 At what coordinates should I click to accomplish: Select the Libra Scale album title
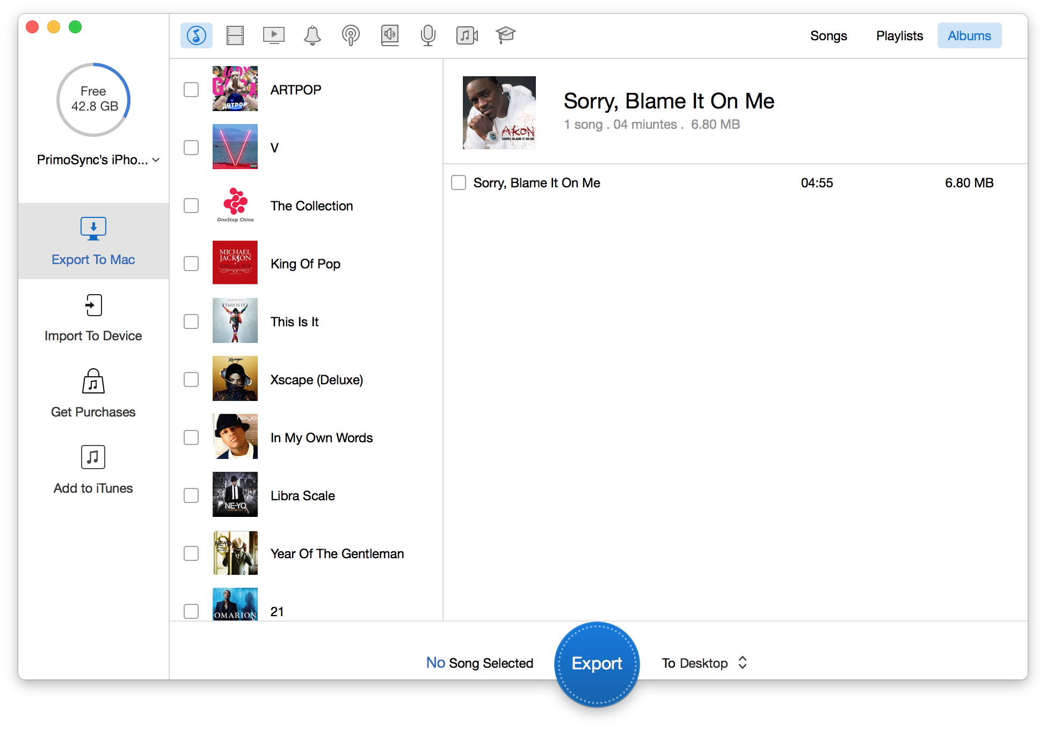click(x=303, y=495)
